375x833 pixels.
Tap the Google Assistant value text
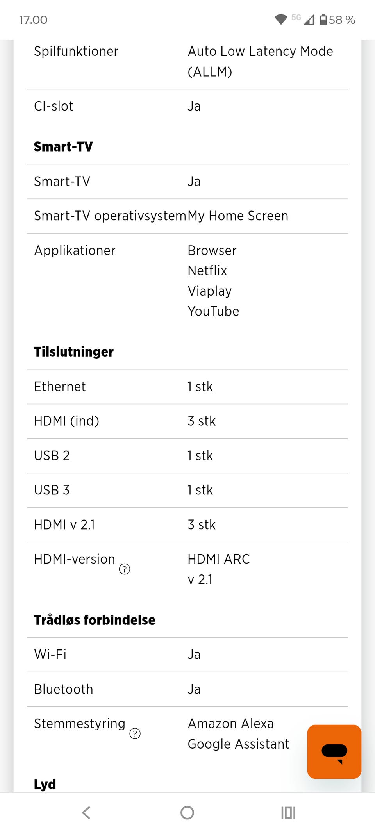pos(238,744)
